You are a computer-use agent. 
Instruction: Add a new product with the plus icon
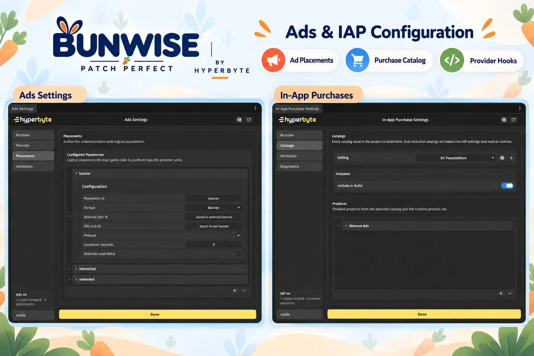point(501,293)
